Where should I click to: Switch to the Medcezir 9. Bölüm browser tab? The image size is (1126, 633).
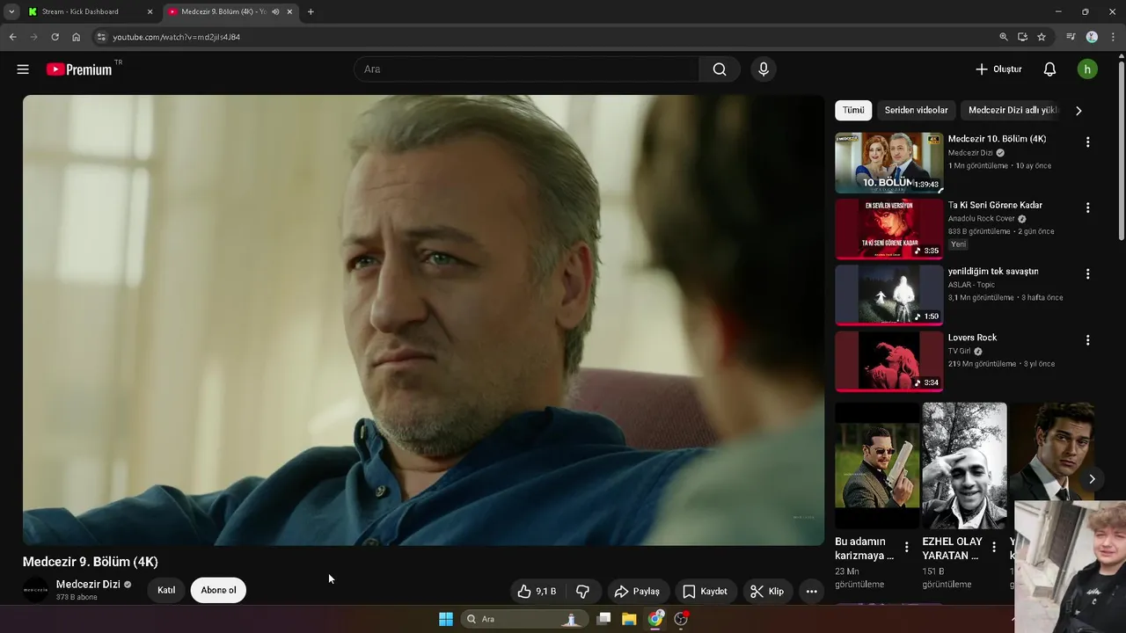(223, 11)
